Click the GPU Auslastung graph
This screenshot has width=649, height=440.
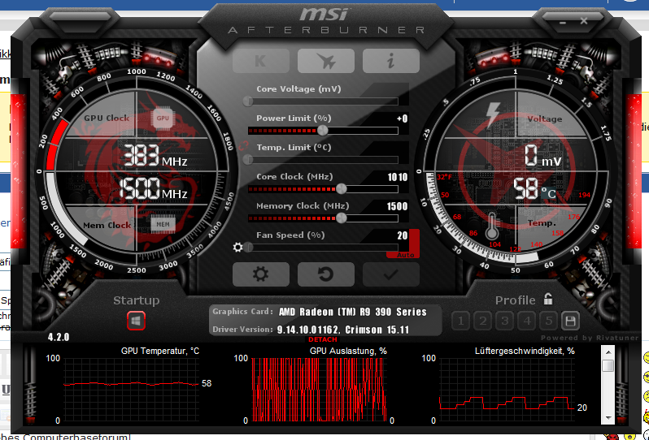pyautogui.click(x=319, y=390)
